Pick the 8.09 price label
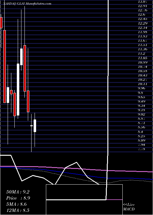Image resolution: width=153 pixels, height=215 pixels. click(x=142, y=141)
